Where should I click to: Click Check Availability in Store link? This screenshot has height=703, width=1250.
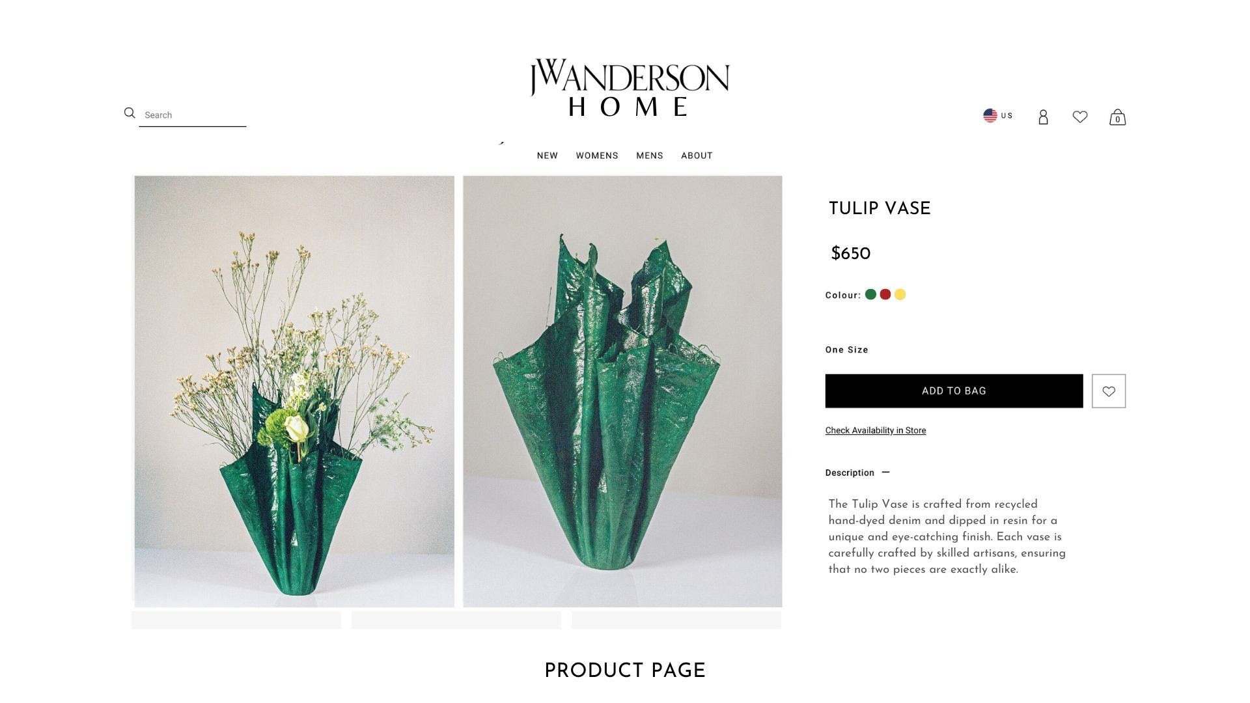tap(876, 430)
